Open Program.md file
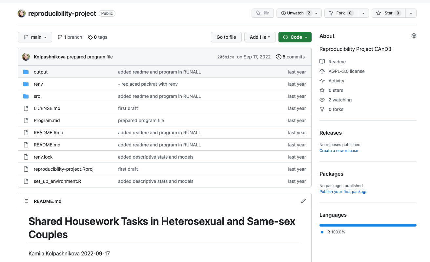Image resolution: width=430 pixels, height=262 pixels. (x=47, y=120)
